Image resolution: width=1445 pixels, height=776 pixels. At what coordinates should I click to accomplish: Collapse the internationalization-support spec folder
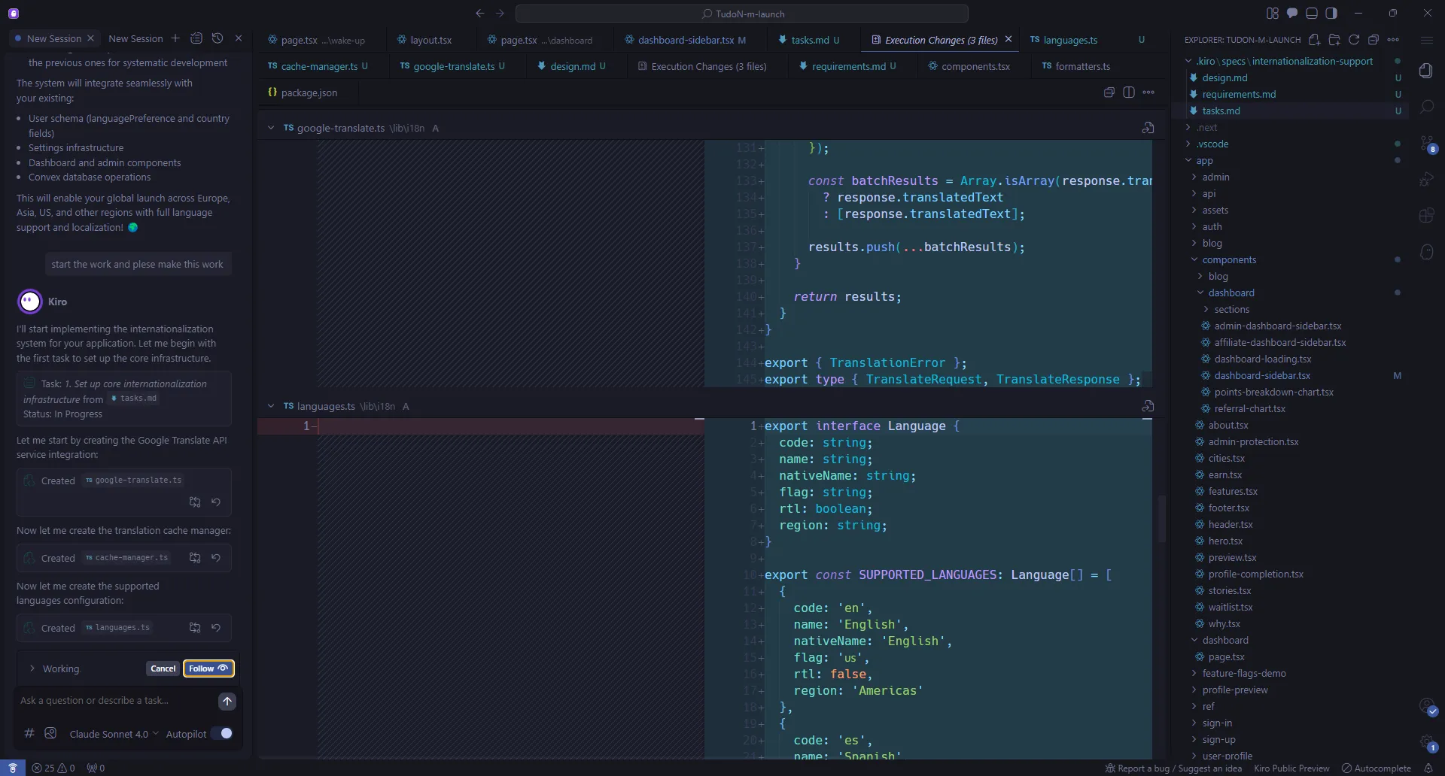[x=1188, y=62]
